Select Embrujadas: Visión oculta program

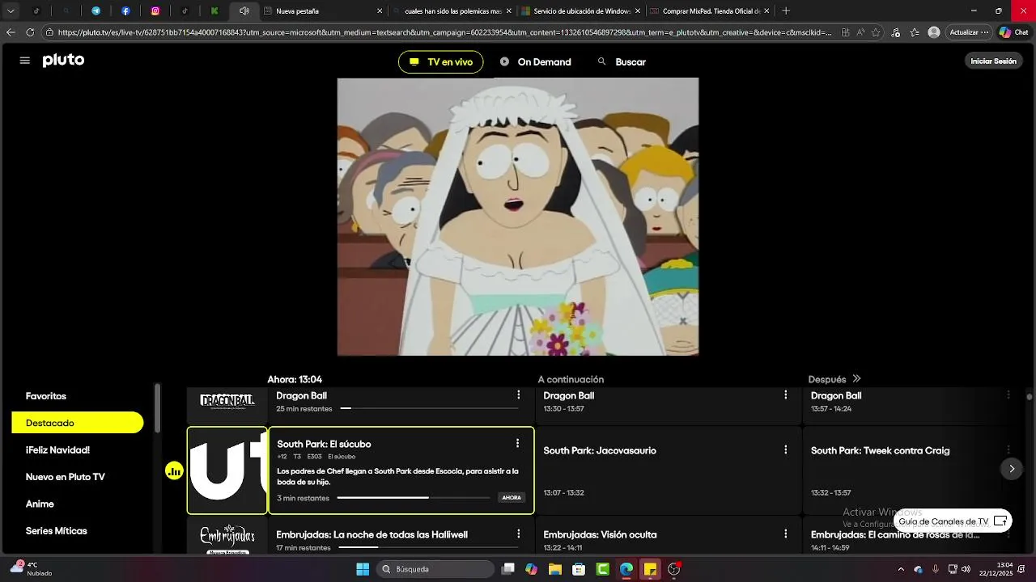click(669, 537)
